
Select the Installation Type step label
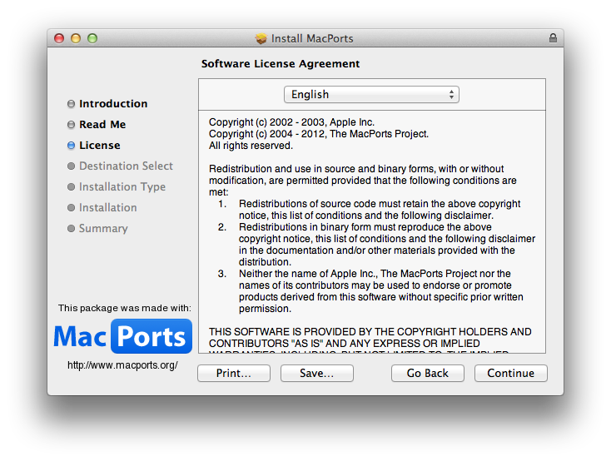(x=122, y=187)
